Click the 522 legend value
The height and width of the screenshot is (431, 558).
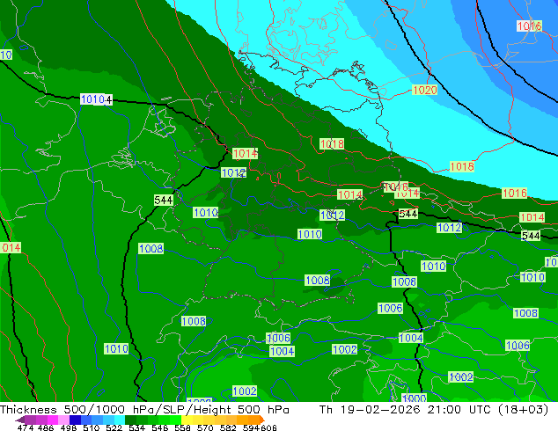[x=114, y=427]
